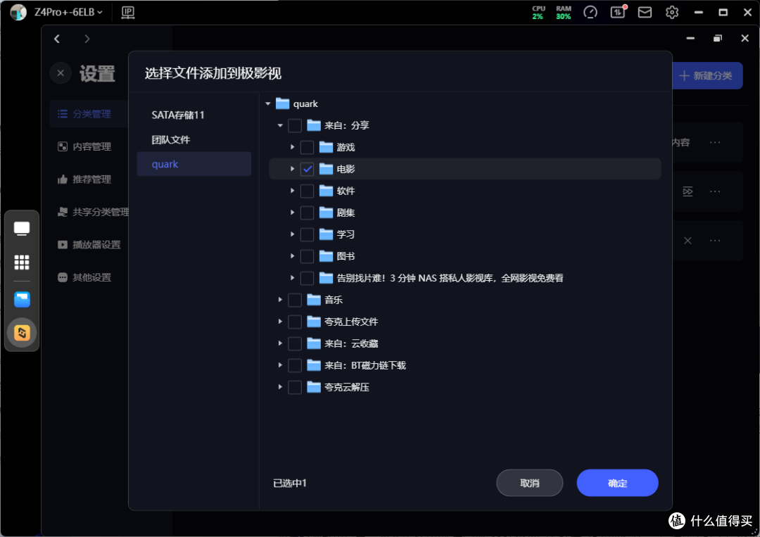Click the double-arrow sort icon in background row
760x537 pixels.
[x=688, y=191]
